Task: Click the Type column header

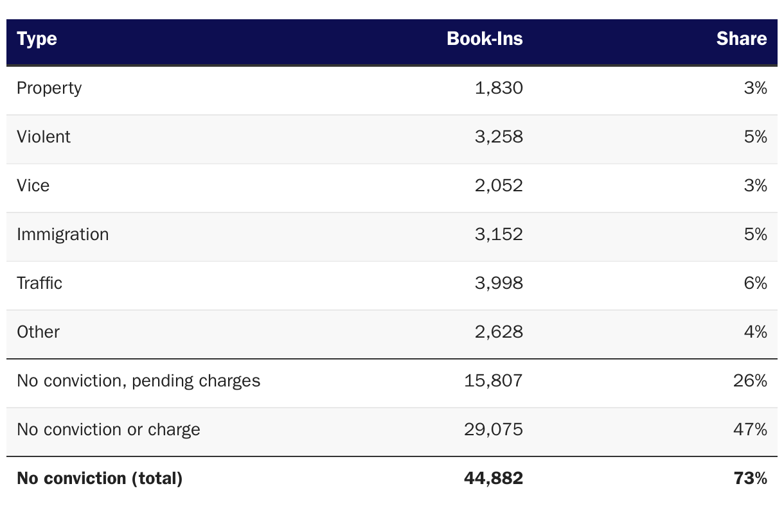Action: 37,39
